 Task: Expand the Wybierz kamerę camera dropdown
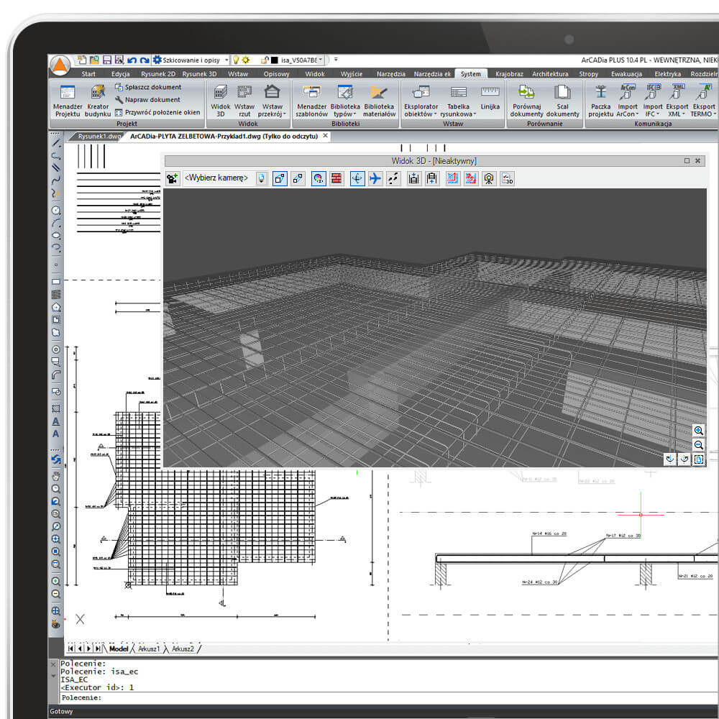(262, 178)
